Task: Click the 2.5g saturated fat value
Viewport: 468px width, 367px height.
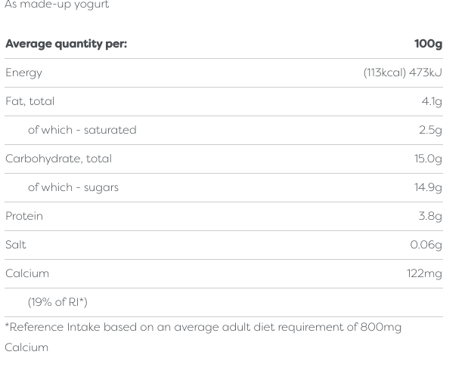Action: click(430, 130)
